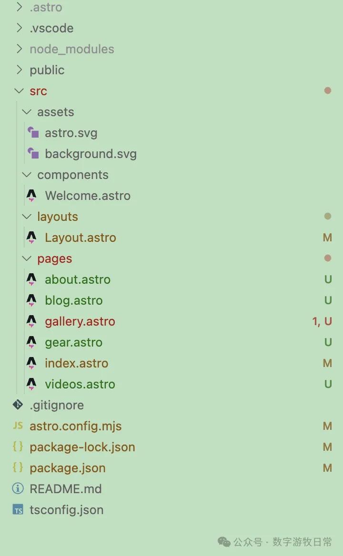
Task: Click the U status badge on videos.astro
Action: click(x=328, y=384)
